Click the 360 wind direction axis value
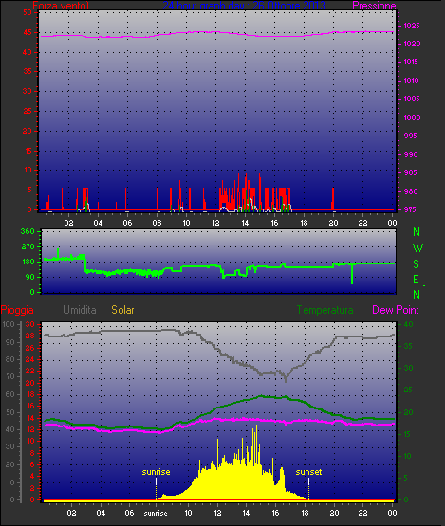 pos(28,231)
